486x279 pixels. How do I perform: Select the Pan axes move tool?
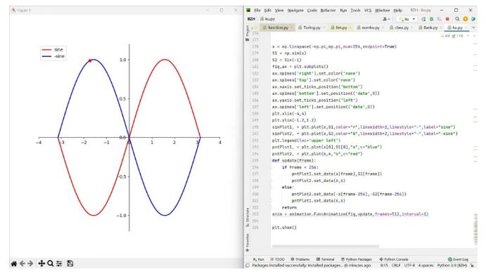tap(41, 264)
